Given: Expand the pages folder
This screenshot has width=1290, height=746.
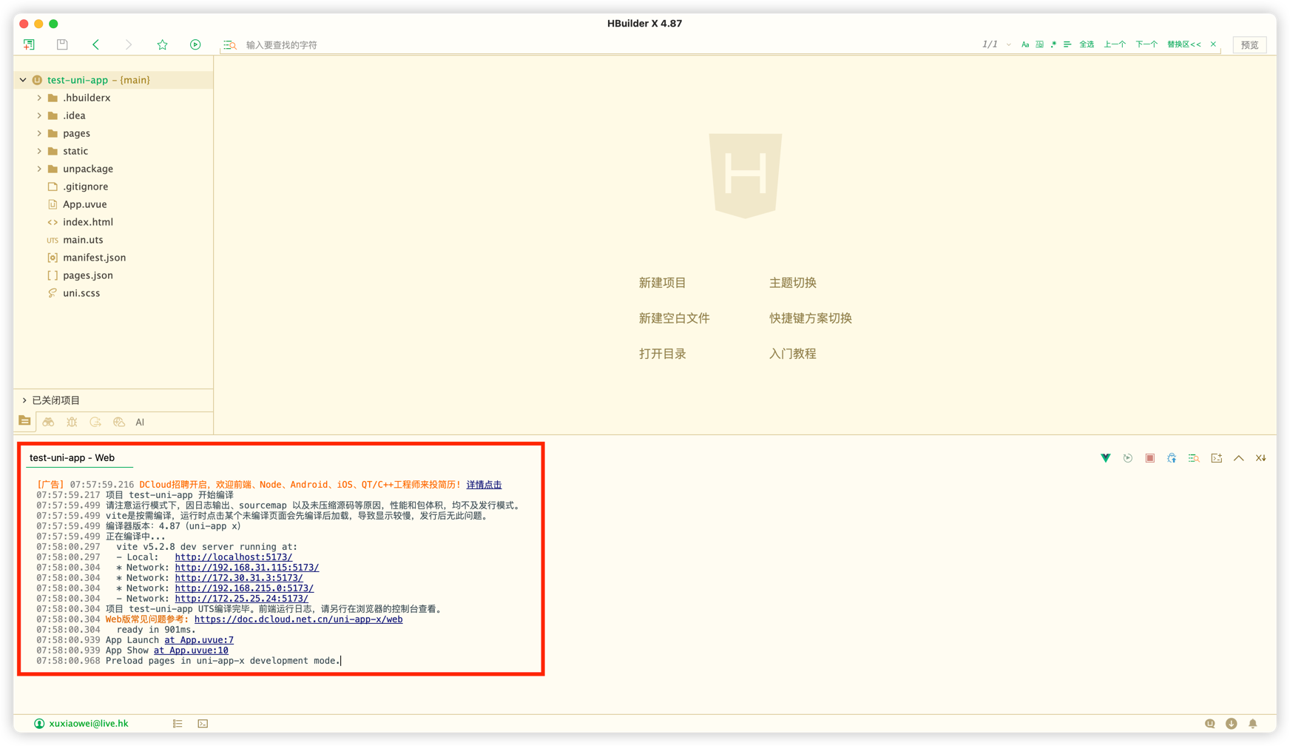Looking at the screenshot, I should 39,133.
